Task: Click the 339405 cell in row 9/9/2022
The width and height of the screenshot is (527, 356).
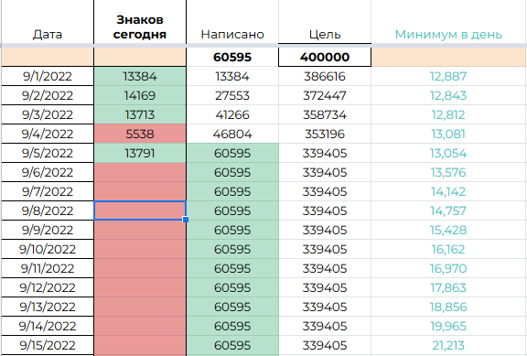Action: click(x=325, y=230)
